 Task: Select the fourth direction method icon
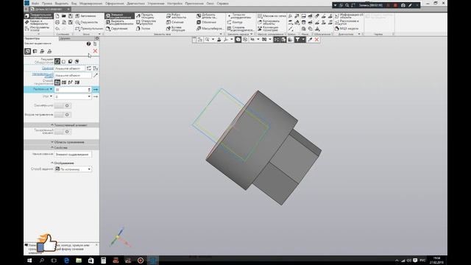77,82
